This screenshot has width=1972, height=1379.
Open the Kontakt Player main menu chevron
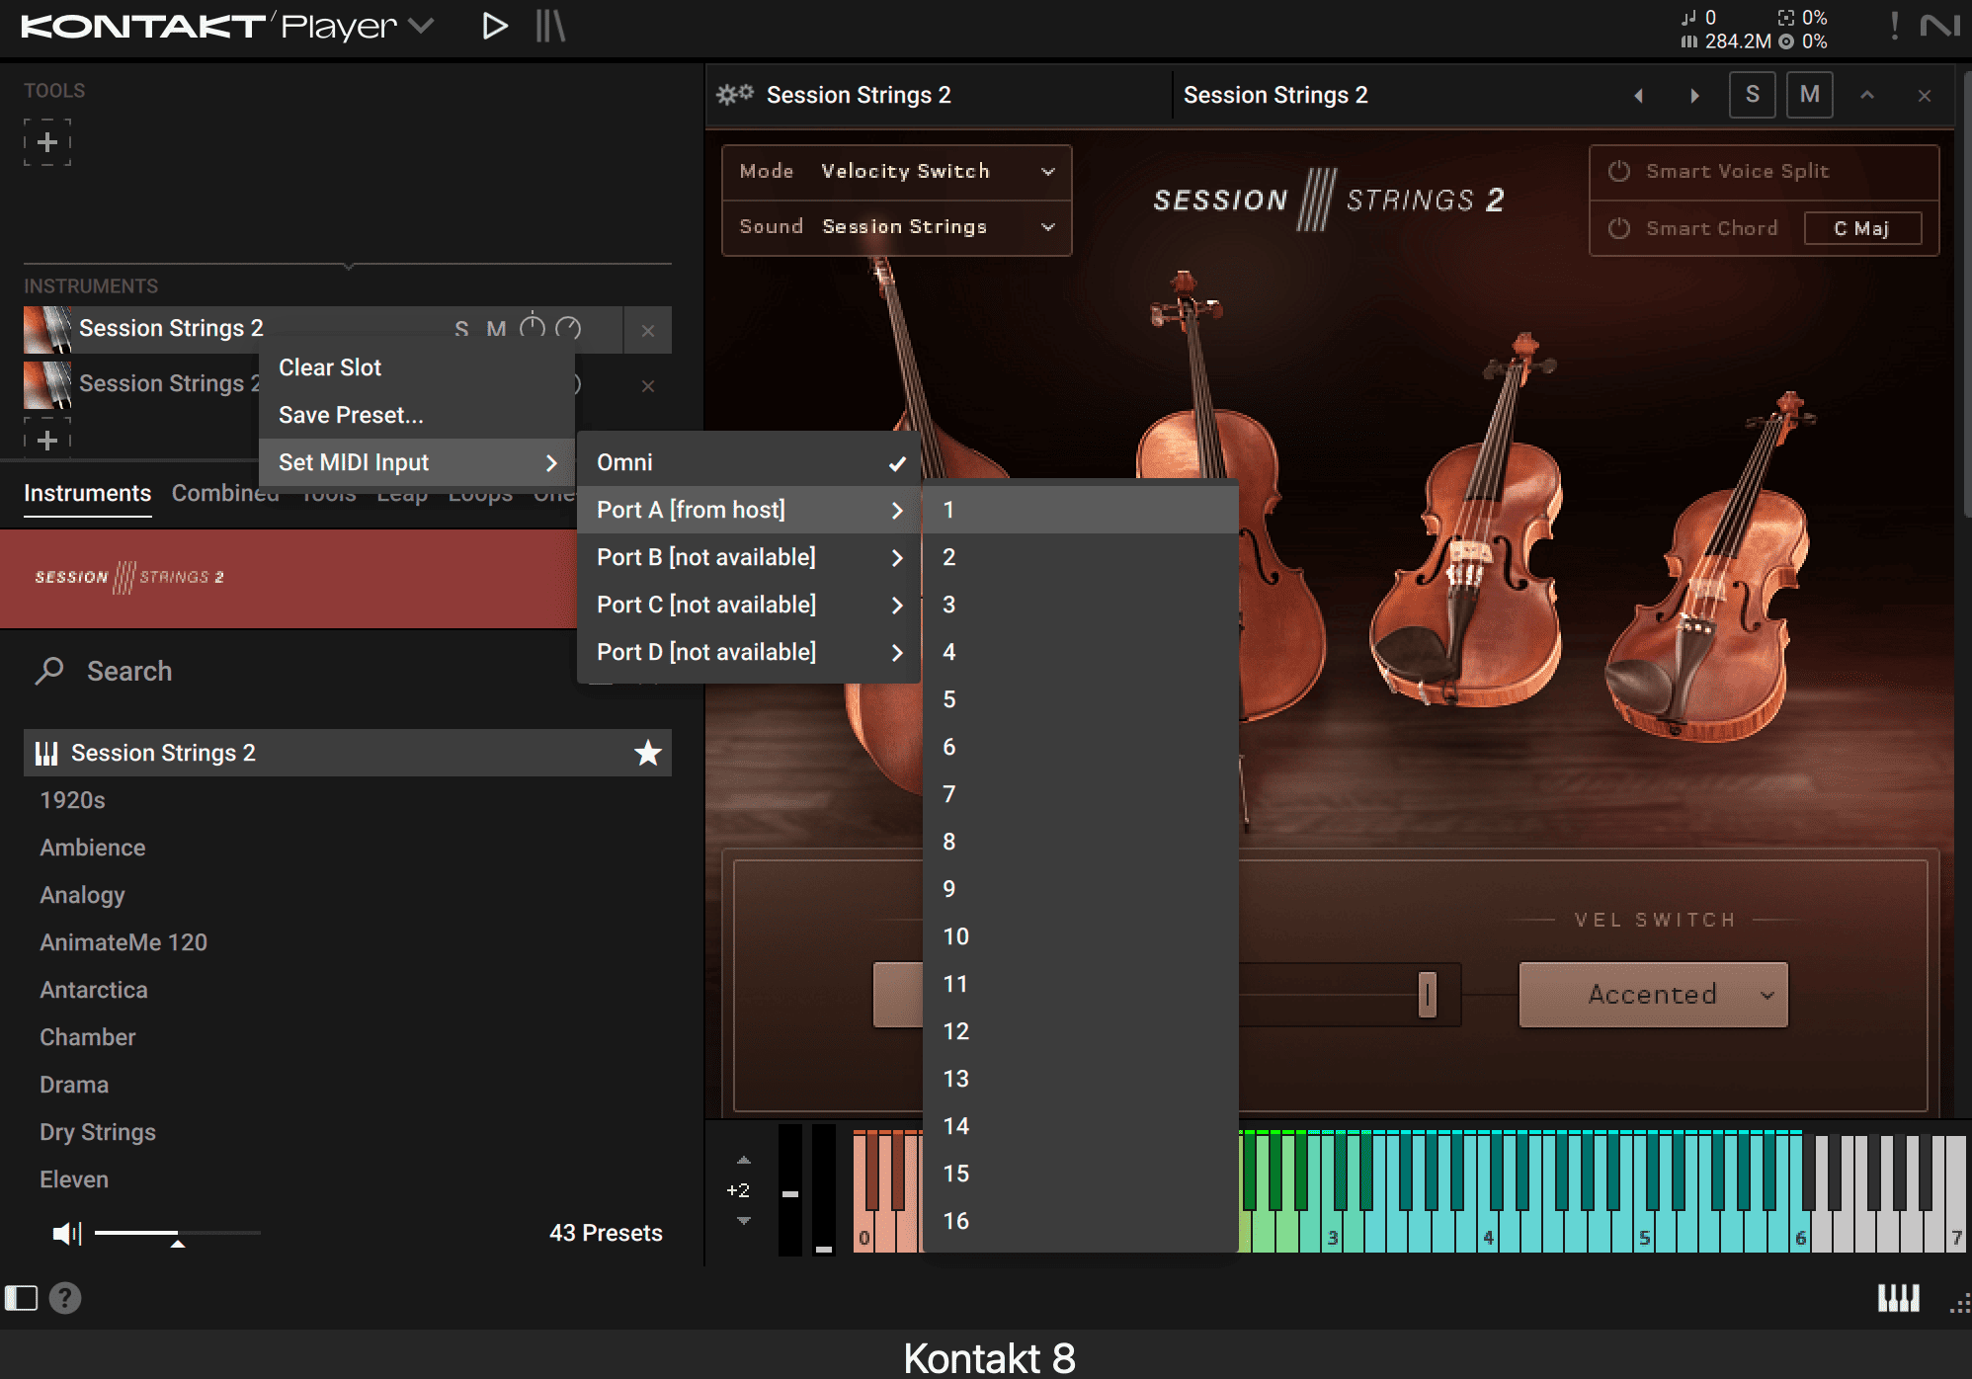(421, 26)
